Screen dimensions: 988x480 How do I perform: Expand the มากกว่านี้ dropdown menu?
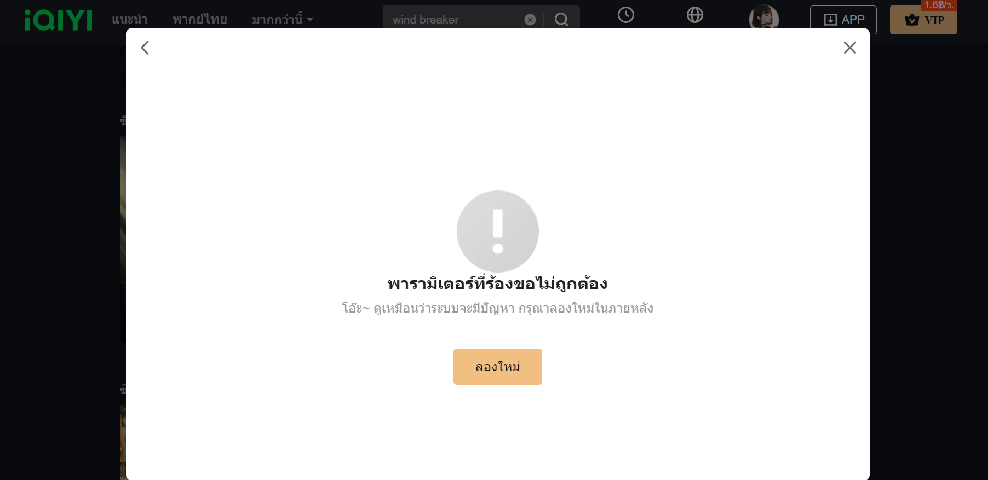click(282, 20)
